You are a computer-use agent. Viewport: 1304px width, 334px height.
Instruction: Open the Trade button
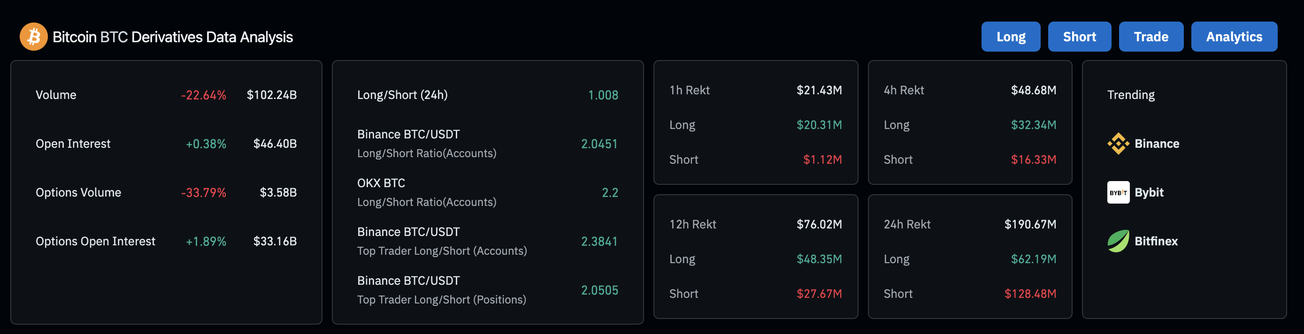(1151, 37)
